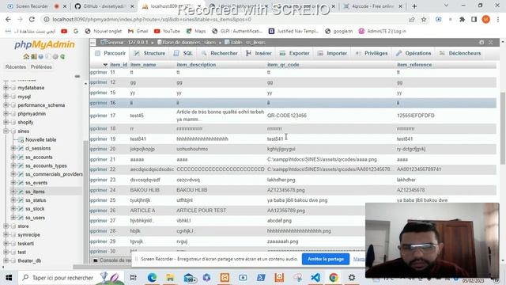Open the Chrome profile avatar M
Image resolution: width=506 pixels, height=285 pixels.
pyautogui.click(x=485, y=19)
